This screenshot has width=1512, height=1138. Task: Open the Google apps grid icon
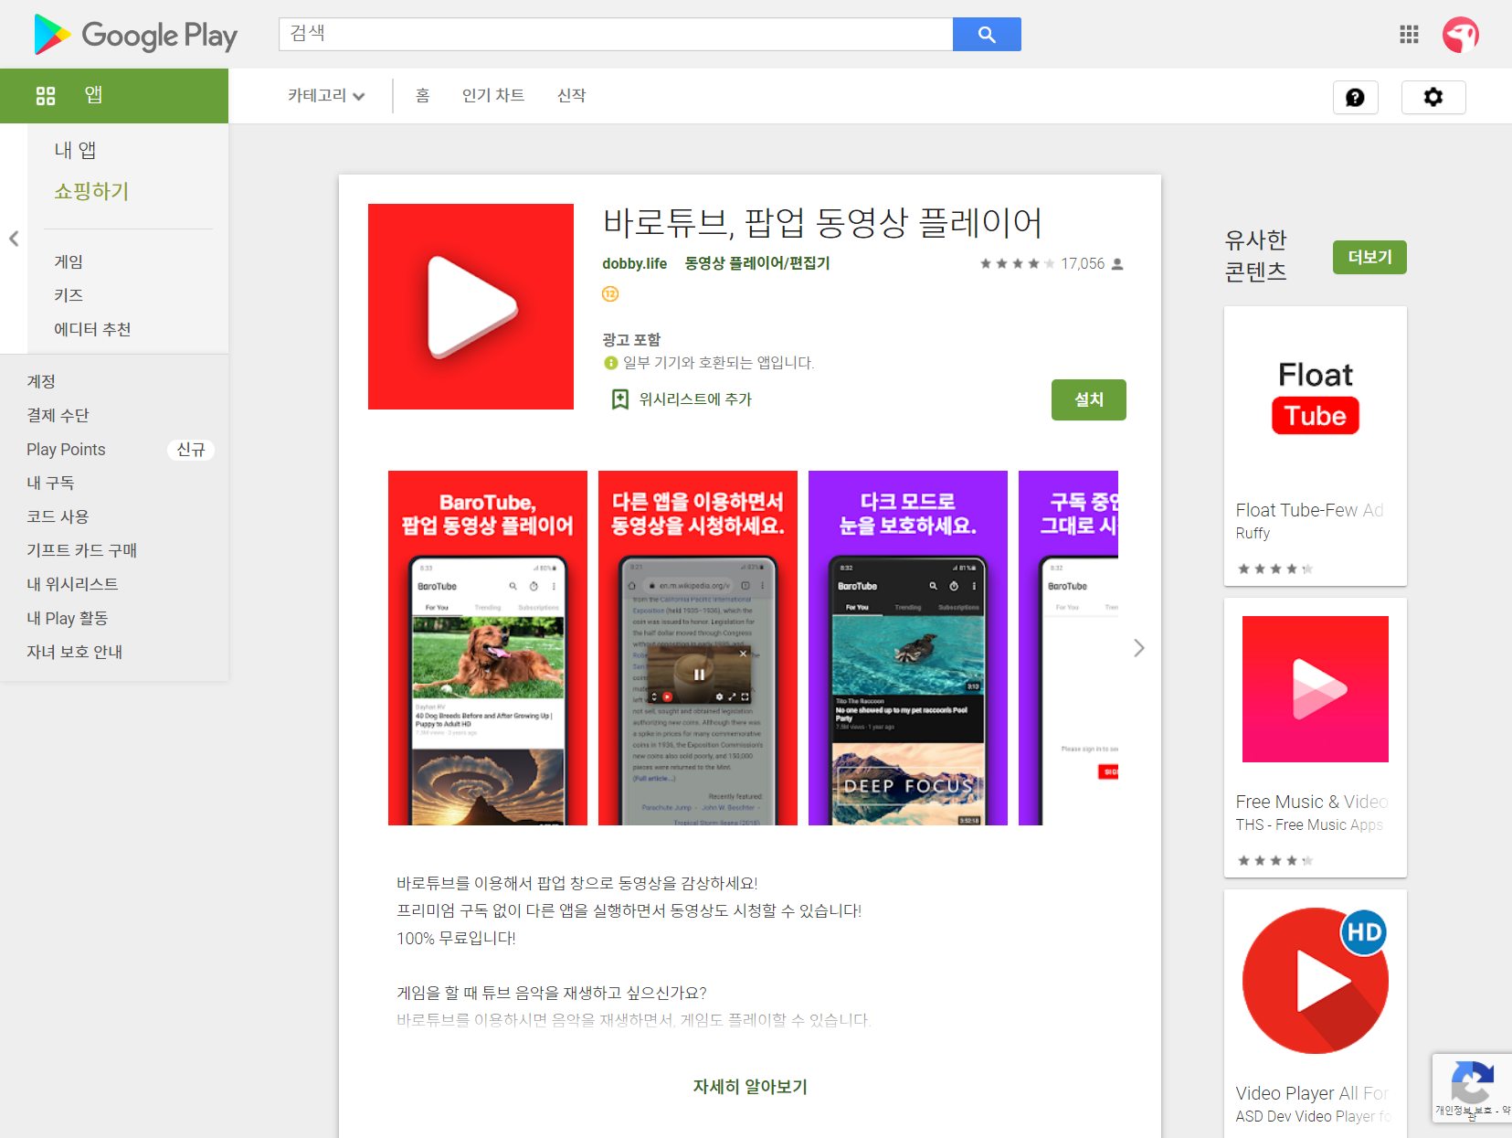[1409, 34]
